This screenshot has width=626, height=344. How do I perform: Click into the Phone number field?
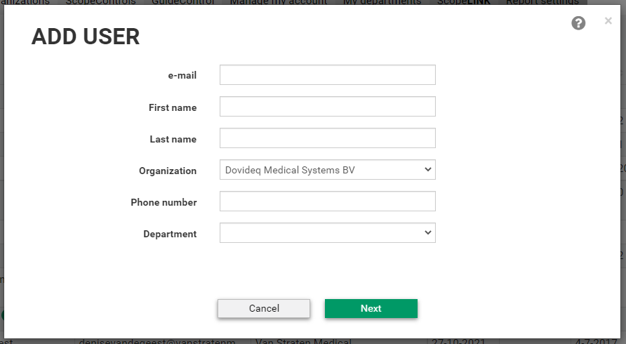(x=327, y=201)
